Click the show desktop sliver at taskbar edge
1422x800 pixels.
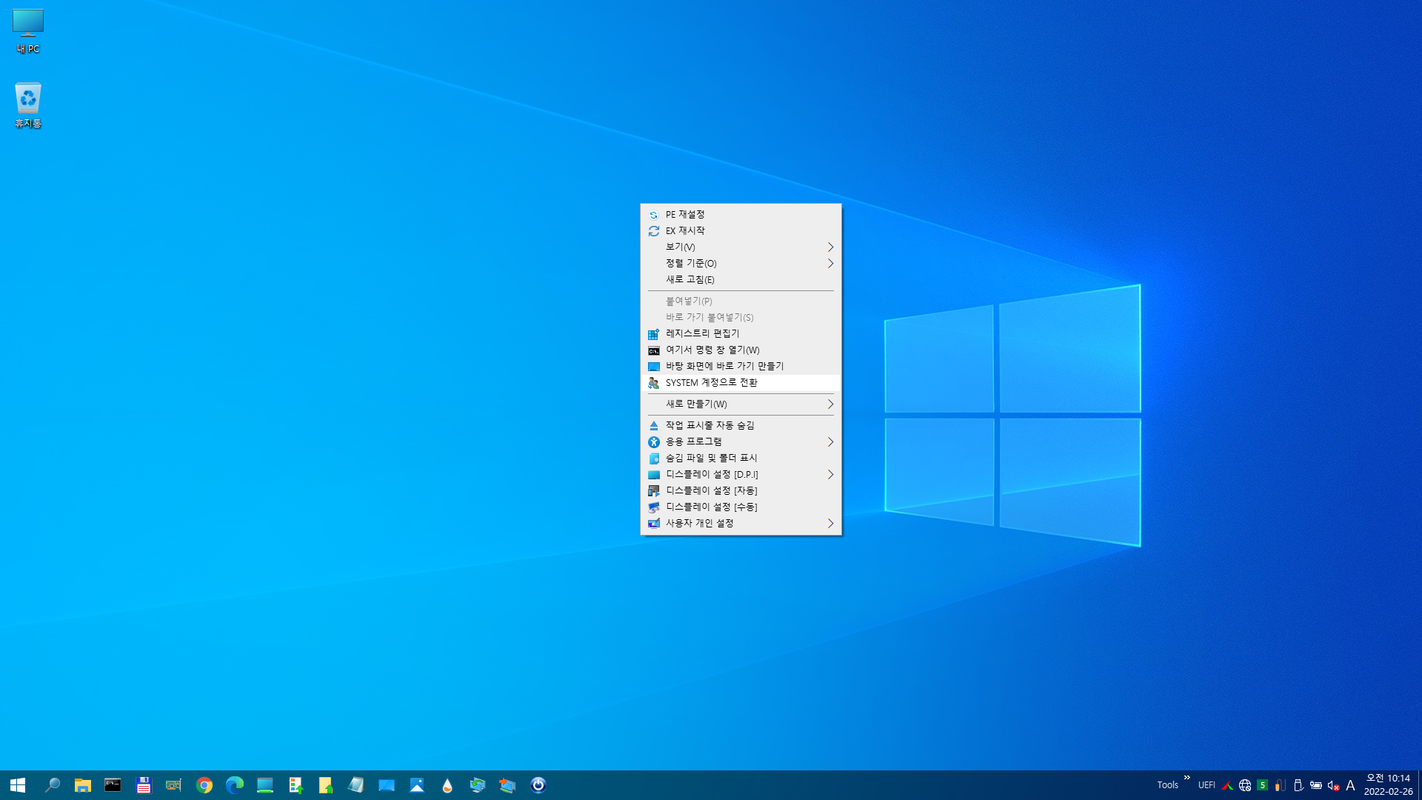(1420, 785)
